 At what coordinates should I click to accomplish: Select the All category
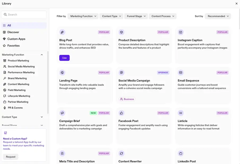click(x=24, y=25)
